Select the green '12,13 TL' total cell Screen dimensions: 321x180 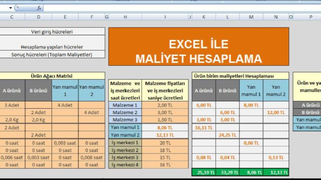[x=276, y=172]
